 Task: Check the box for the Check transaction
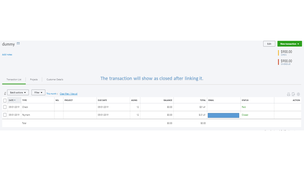click(5, 107)
